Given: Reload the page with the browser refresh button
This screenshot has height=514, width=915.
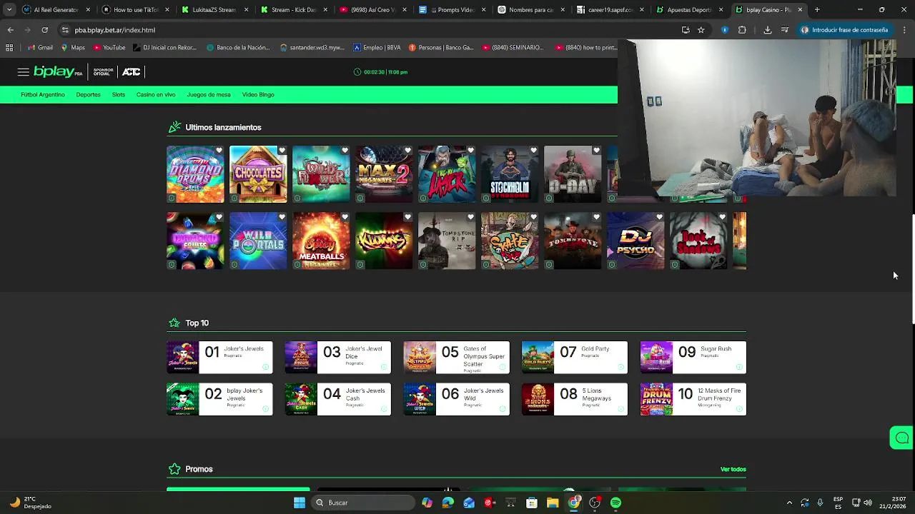Looking at the screenshot, I should tap(44, 30).
